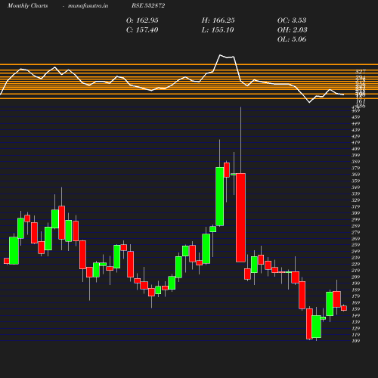Click the 339 price axis label
The image size is (378, 378).
point(355,194)
